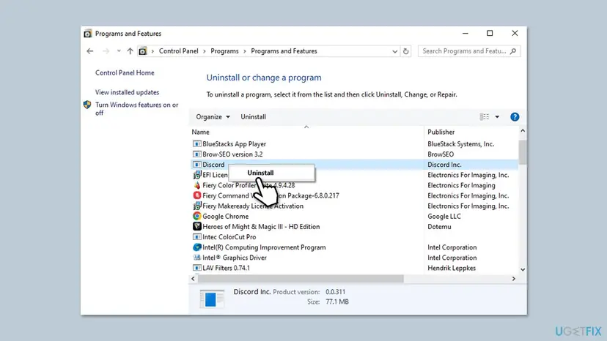Click the Hendrik Leppkes publisher cell

tap(452, 268)
